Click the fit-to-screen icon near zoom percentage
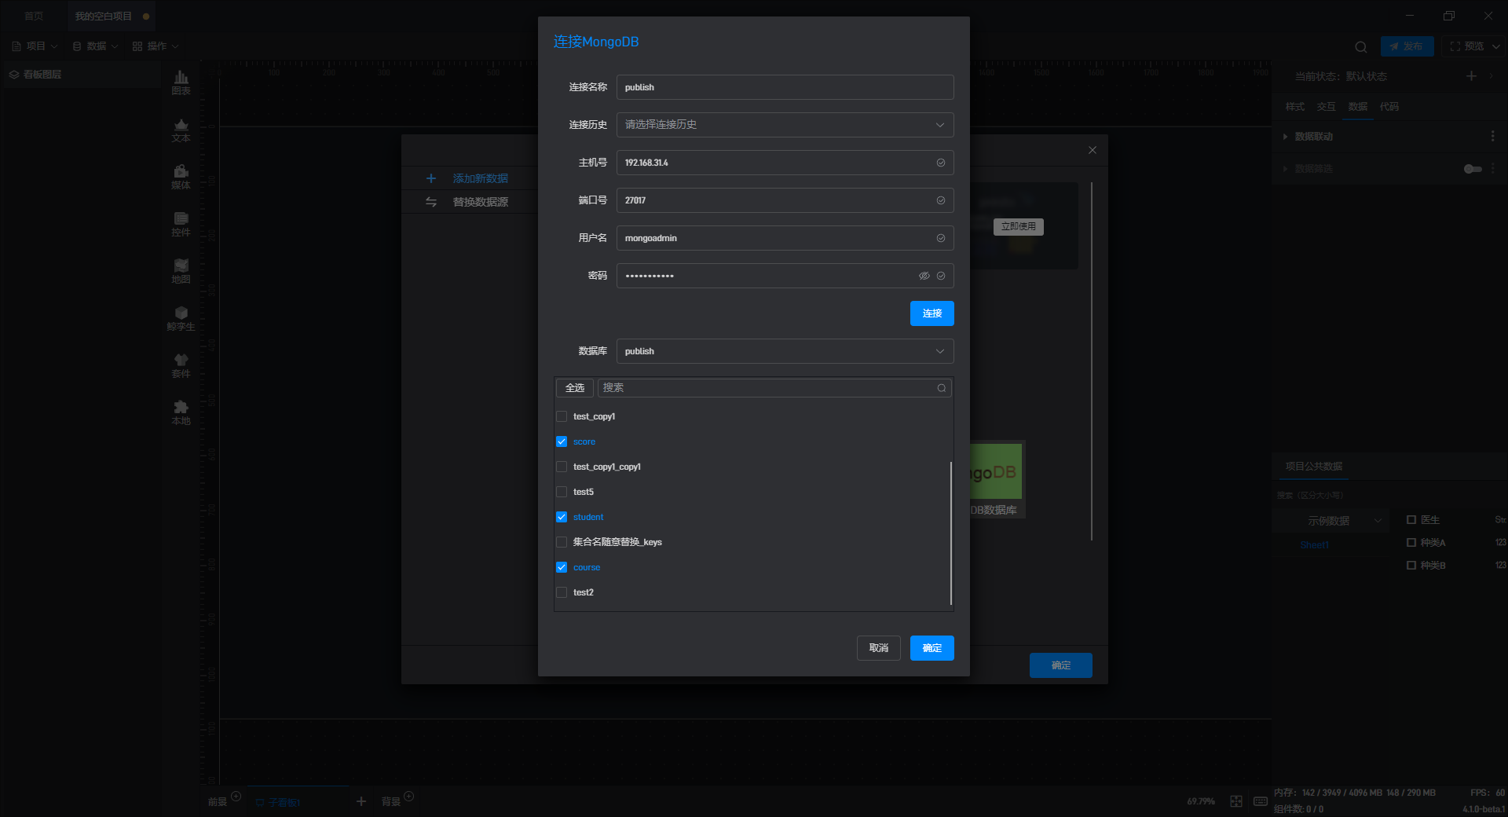Image resolution: width=1508 pixels, height=817 pixels. coord(1236,801)
